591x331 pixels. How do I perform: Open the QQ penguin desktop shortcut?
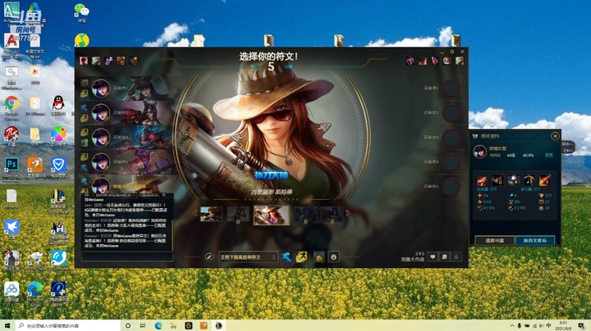coord(58,105)
